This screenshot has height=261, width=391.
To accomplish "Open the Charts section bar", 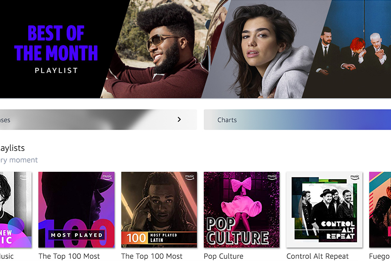I will pos(297,120).
